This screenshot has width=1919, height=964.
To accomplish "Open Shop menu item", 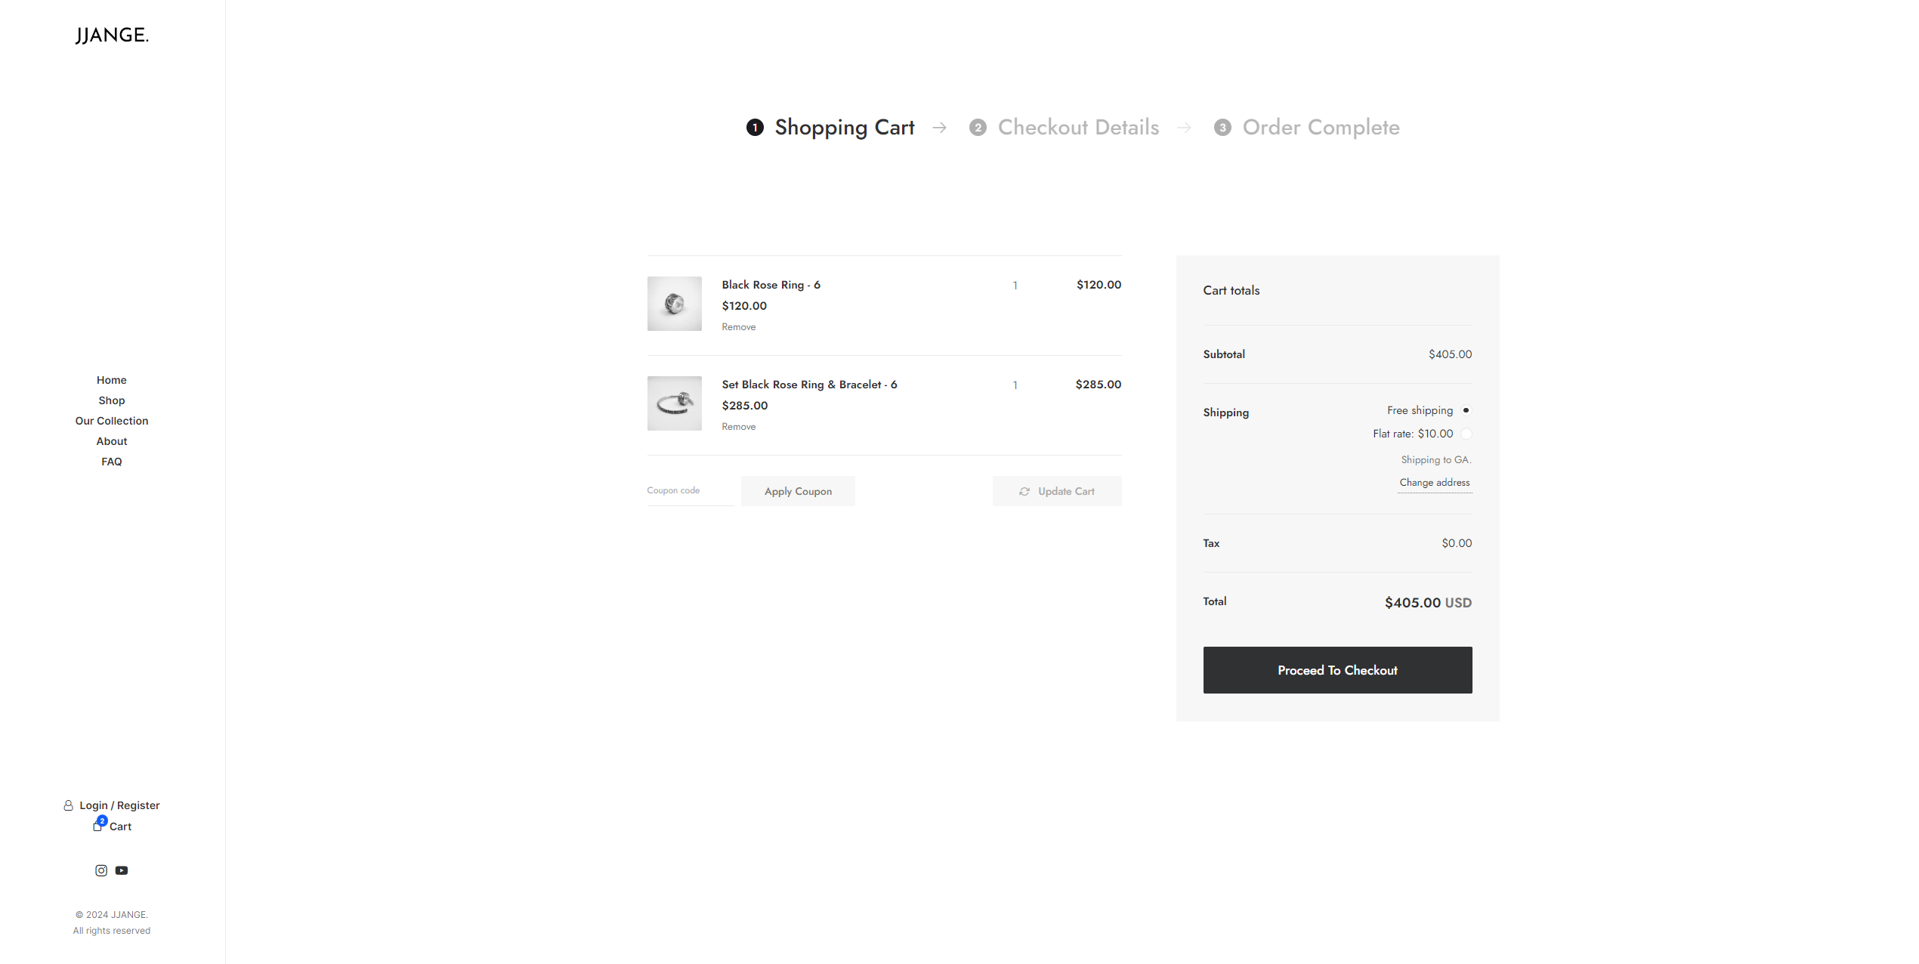I will point(112,400).
